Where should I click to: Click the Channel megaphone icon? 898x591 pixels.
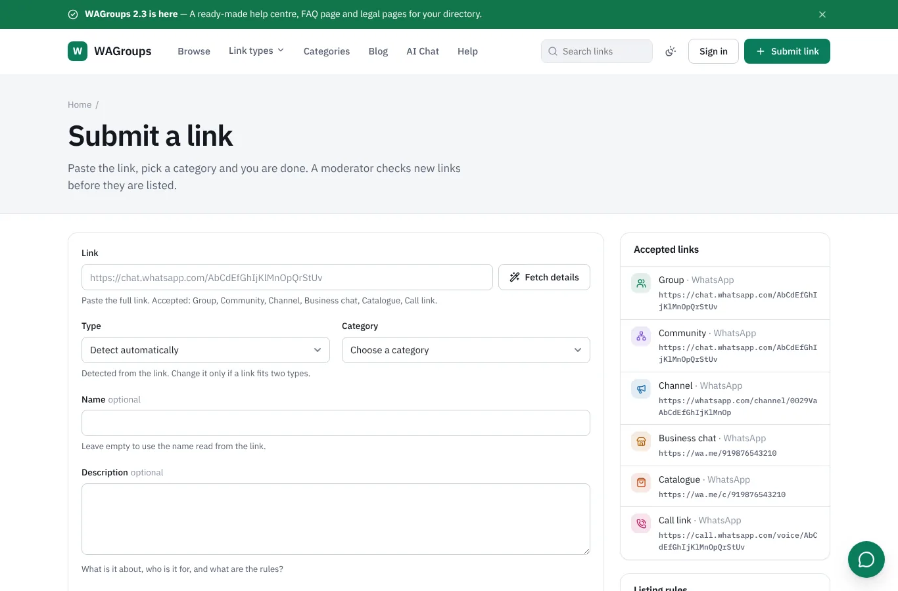pos(641,389)
